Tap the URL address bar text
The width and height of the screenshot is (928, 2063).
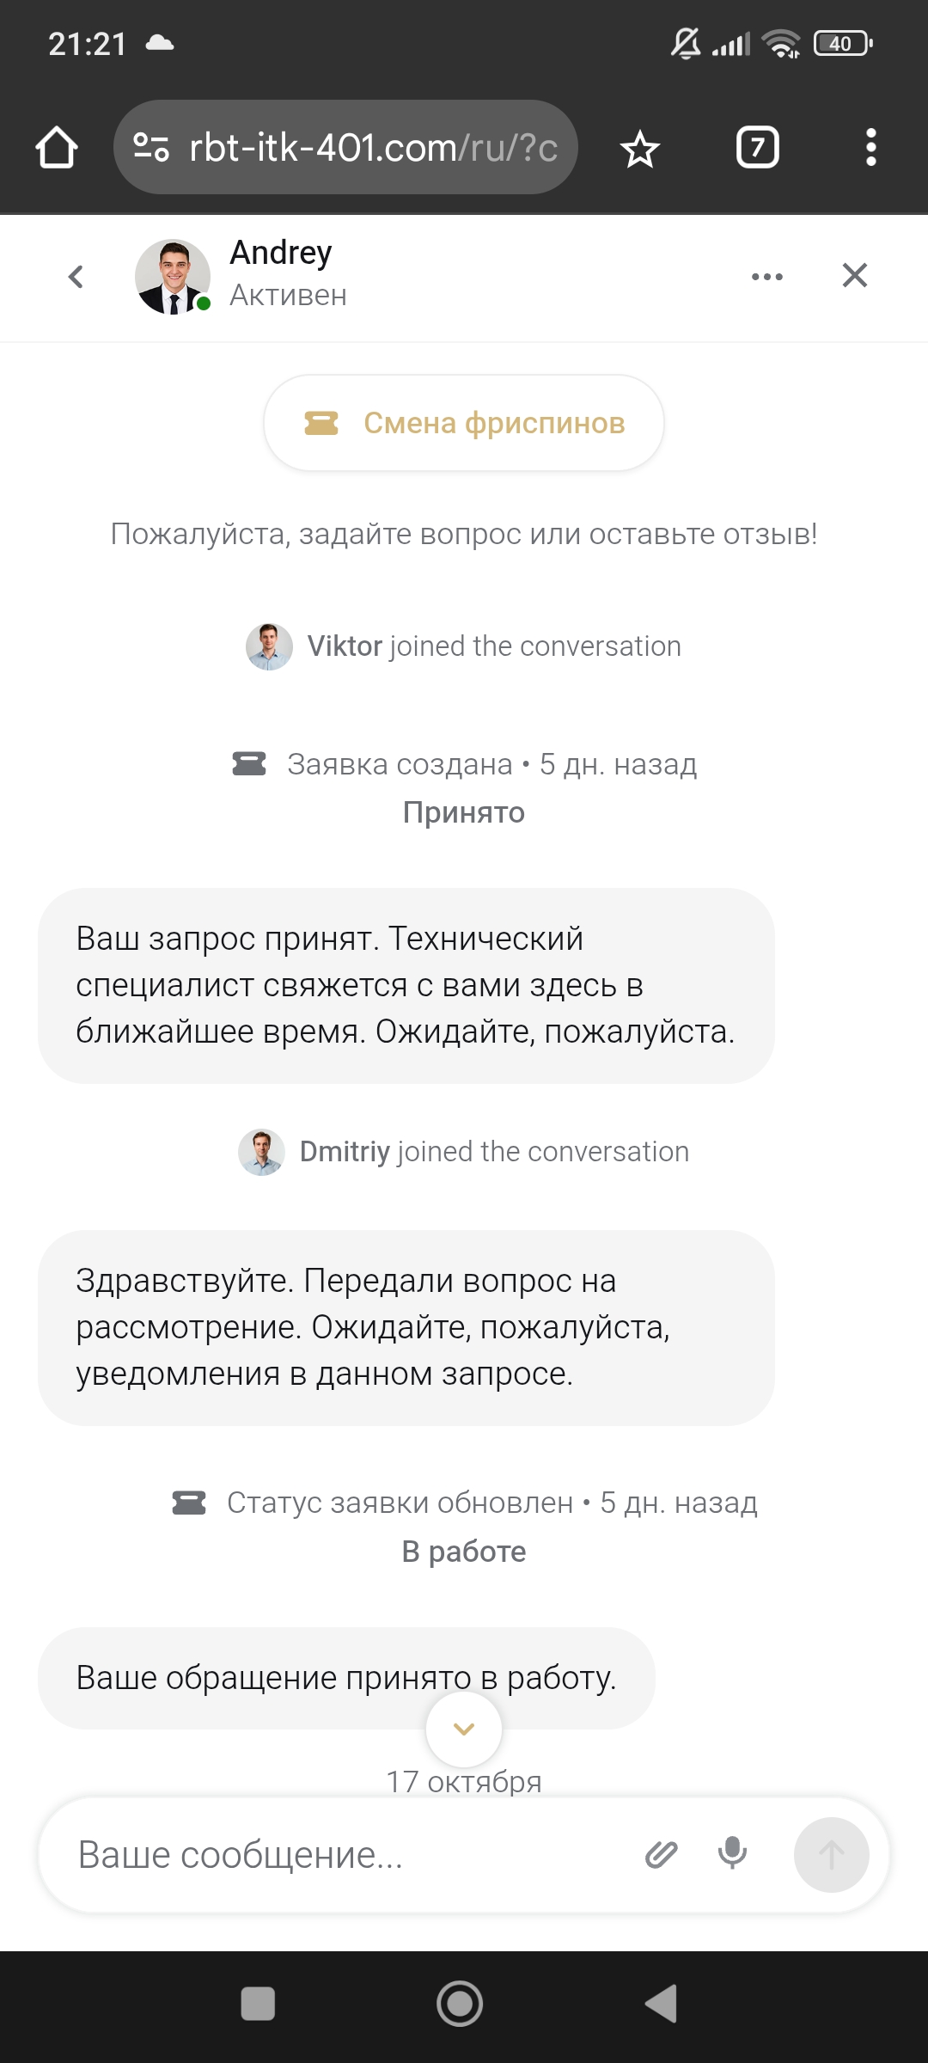click(x=374, y=148)
